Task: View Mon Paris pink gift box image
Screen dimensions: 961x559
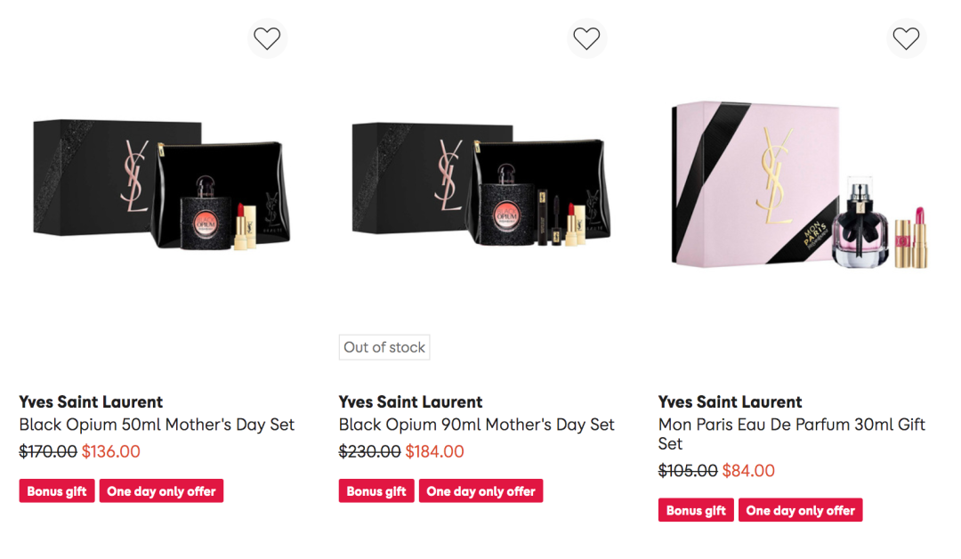Action: (800, 185)
